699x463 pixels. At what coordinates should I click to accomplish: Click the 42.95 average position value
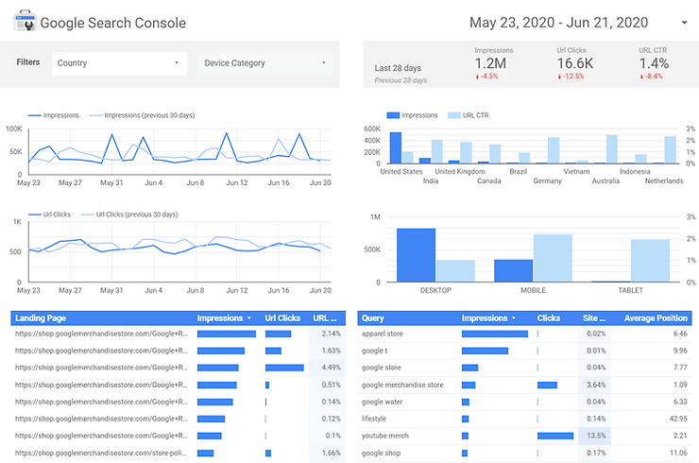pos(678,419)
